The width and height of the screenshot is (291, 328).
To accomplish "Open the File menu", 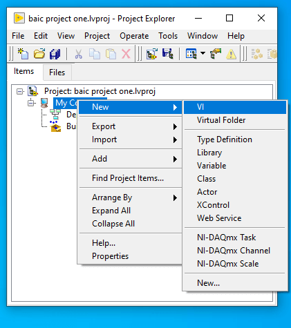I will pos(18,36).
